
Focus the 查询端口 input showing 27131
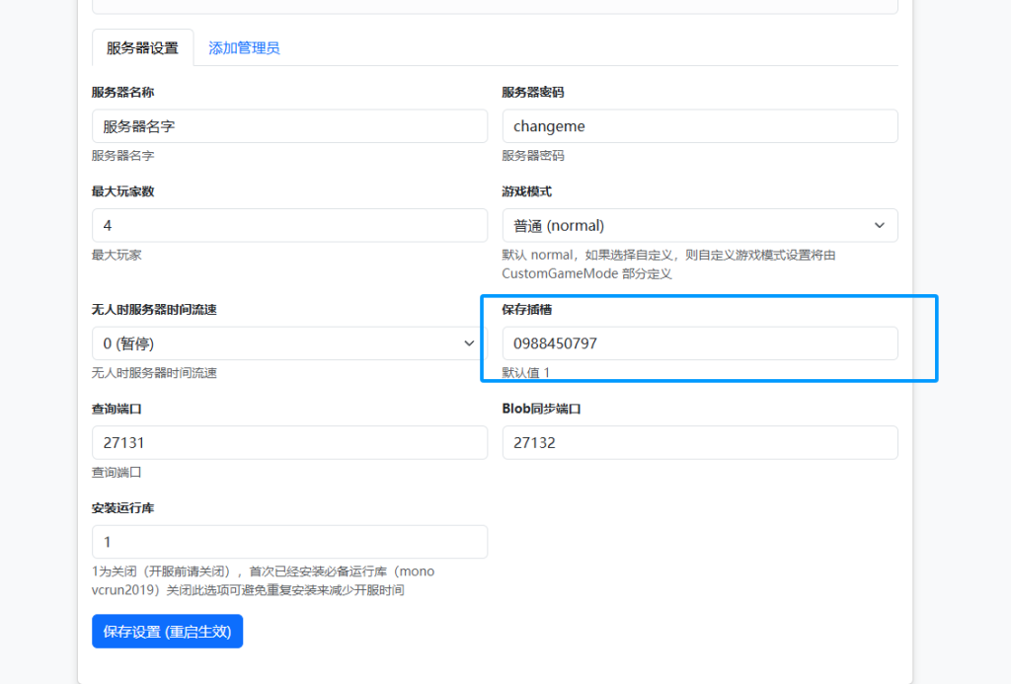click(x=289, y=442)
